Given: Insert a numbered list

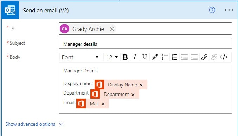Looking at the screenshot, I should (175, 57).
